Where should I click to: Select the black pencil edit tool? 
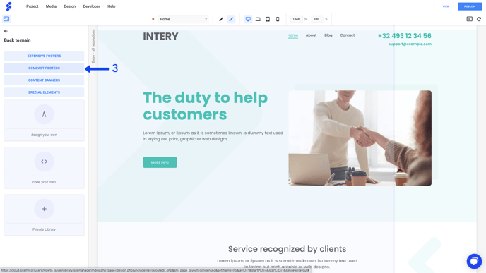(221, 19)
